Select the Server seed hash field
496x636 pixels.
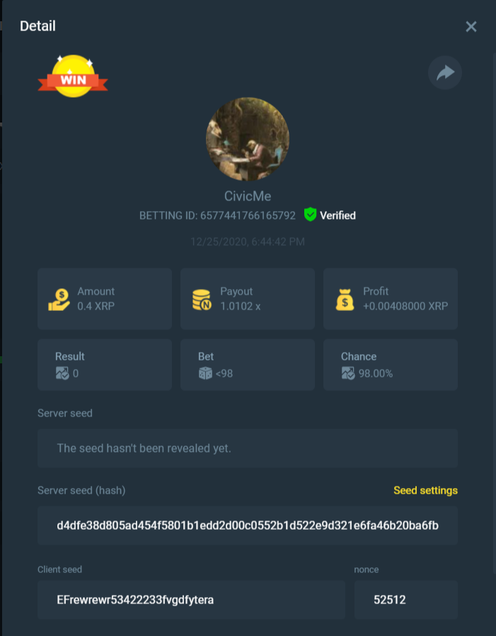coord(248,526)
